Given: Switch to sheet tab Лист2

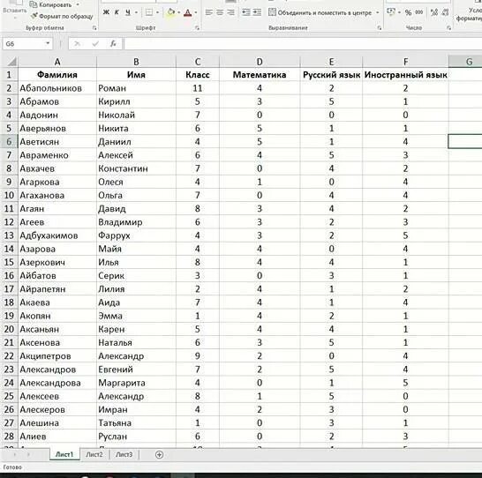Looking at the screenshot, I should pyautogui.click(x=94, y=454).
